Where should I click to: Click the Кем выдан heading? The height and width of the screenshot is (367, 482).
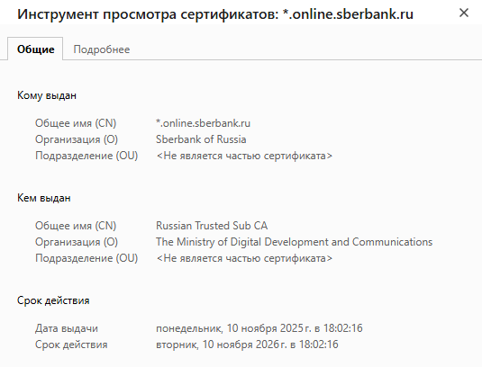[44, 198]
